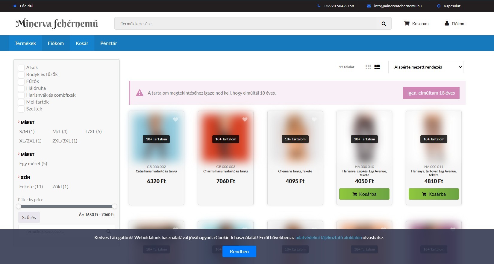The height and width of the screenshot is (264, 494).
Task: Go to the Pénztár menu item
Action: (x=109, y=43)
